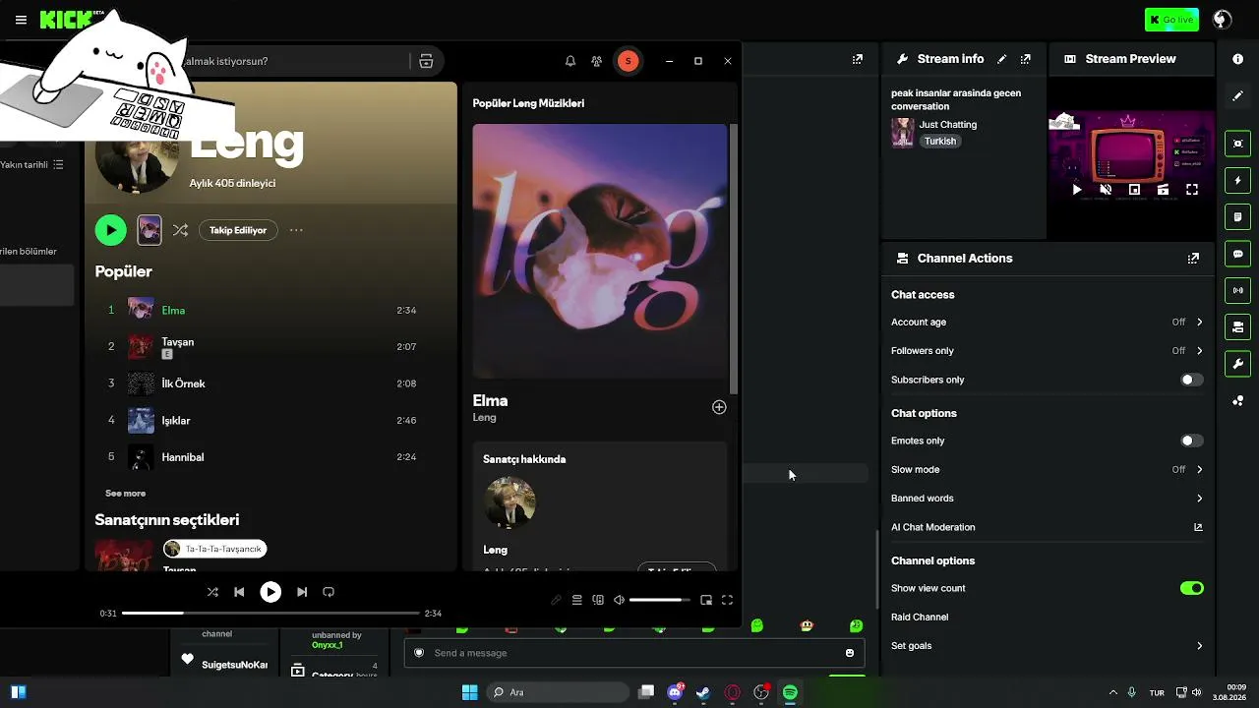Seek on the Spotify track progress bar
This screenshot has width=1259, height=708.
tap(270, 614)
